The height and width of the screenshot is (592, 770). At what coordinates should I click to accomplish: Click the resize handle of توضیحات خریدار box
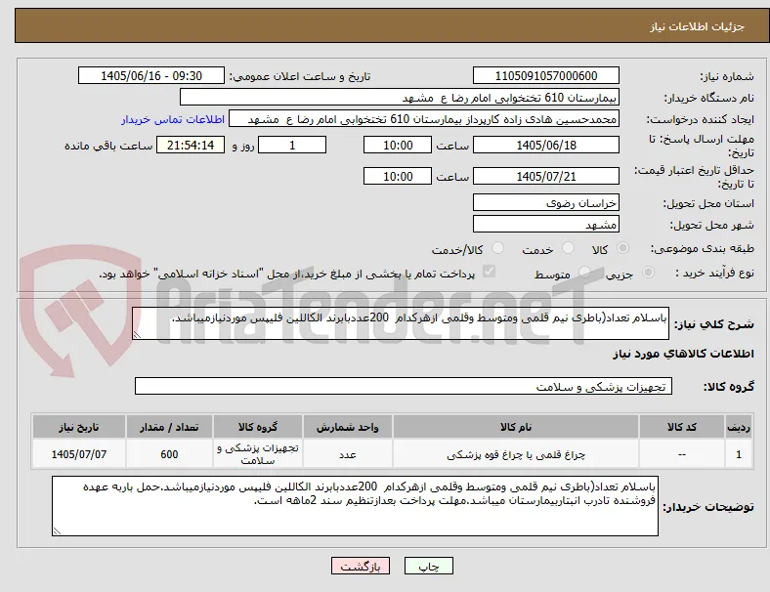(57, 531)
